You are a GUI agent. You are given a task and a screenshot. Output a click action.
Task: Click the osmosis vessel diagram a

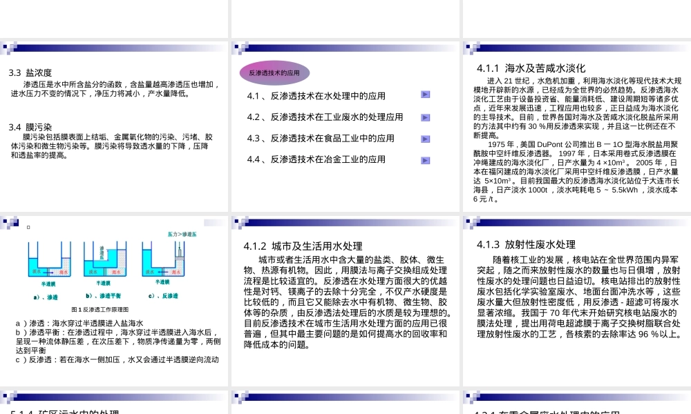tap(49, 259)
